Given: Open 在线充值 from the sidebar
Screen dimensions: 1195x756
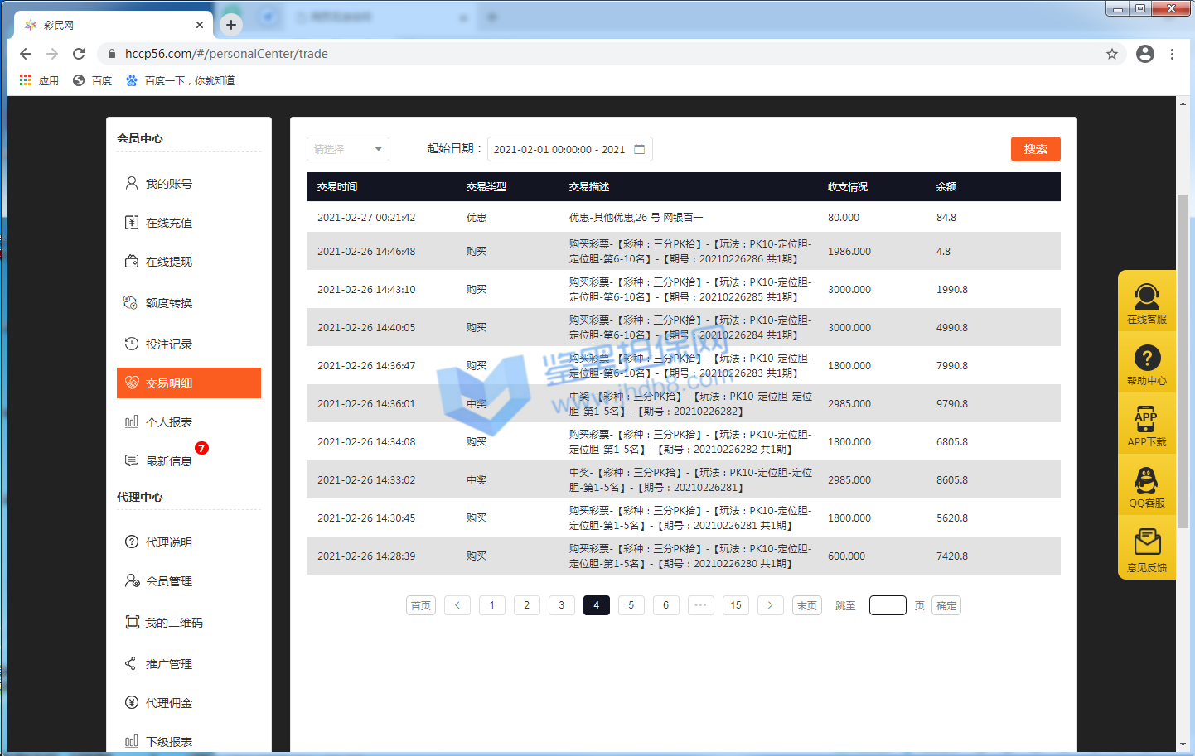Looking at the screenshot, I should coord(169,223).
